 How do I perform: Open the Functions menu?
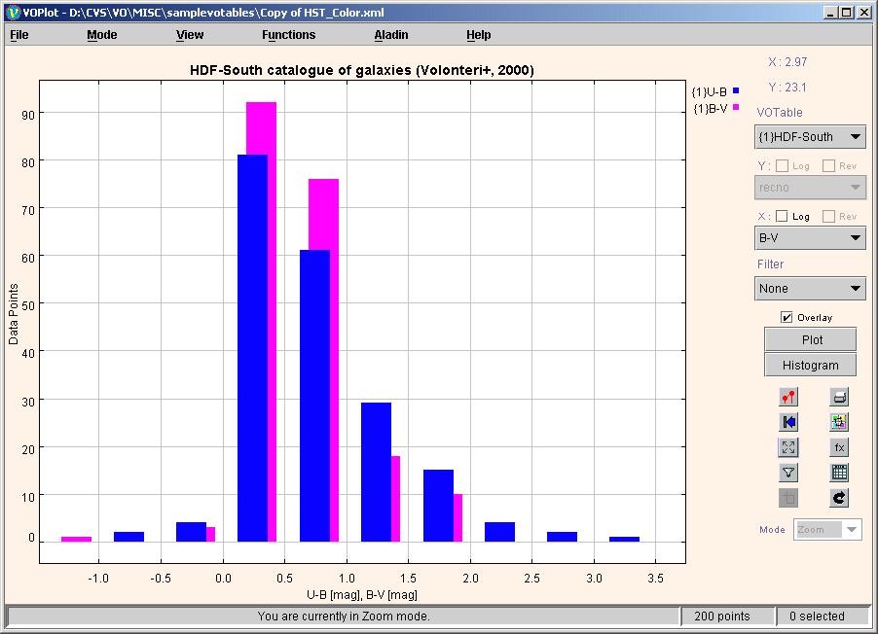288,35
